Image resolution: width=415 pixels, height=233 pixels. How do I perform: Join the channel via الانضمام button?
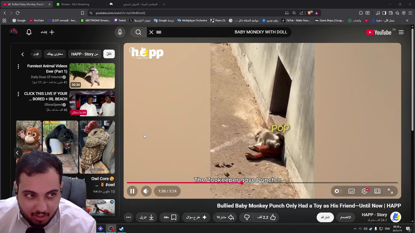346,217
